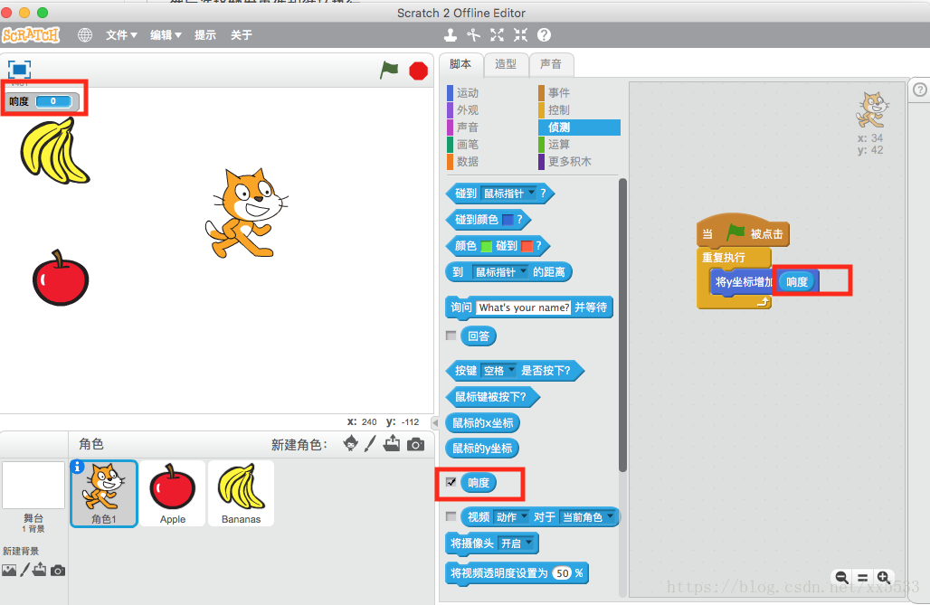Viewport: 930px width, 605px height.
Task: Enable the 回答 monitor checkbox
Action: tap(451, 336)
